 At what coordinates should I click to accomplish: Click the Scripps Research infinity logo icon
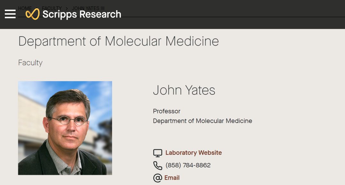pyautogui.click(x=32, y=14)
